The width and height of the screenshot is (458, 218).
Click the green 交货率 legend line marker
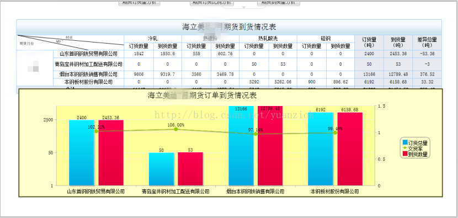405,148
